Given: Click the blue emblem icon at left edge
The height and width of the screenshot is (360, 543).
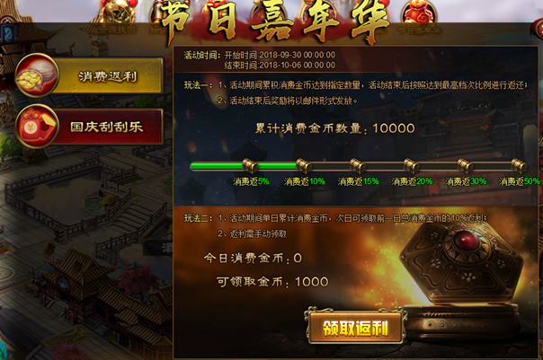Looking at the screenshot, I should coord(8,34).
